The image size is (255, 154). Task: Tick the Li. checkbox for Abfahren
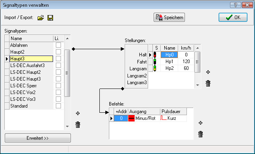pyautogui.click(x=58, y=45)
